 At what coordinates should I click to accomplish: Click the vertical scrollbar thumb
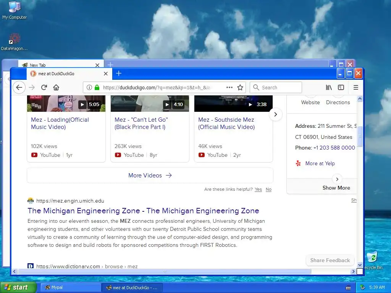coord(360,136)
